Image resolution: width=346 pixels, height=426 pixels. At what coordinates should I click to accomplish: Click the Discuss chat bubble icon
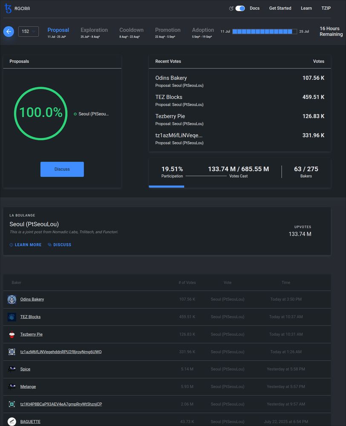49,245
